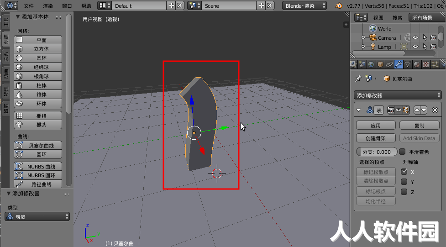Image resolution: width=446 pixels, height=247 pixels.
Task: Open the Object properties tab
Action: click(380, 64)
